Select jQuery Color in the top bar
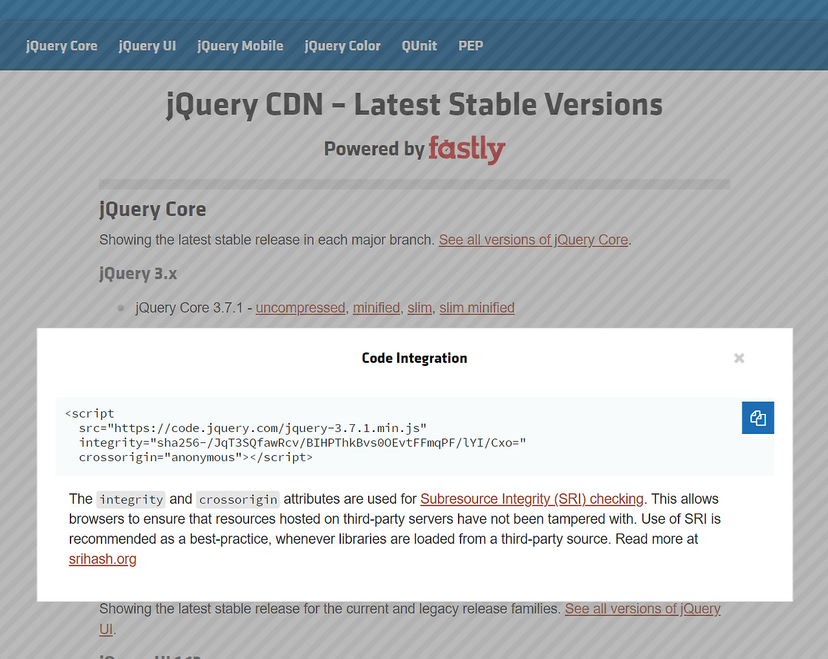Screen dimensions: 828x659 coord(342,46)
